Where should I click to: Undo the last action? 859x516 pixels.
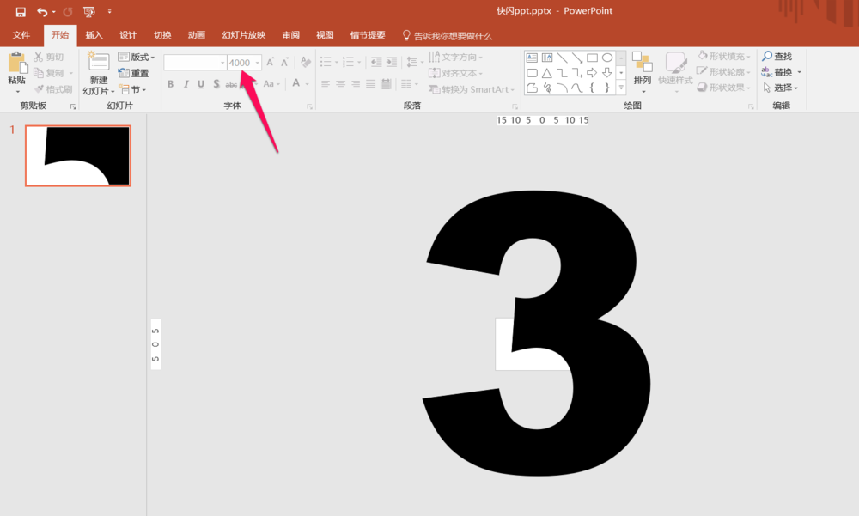coord(42,11)
